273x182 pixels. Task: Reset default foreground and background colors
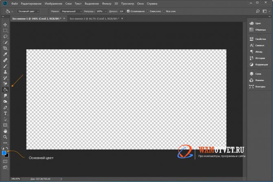[x=3, y=148]
